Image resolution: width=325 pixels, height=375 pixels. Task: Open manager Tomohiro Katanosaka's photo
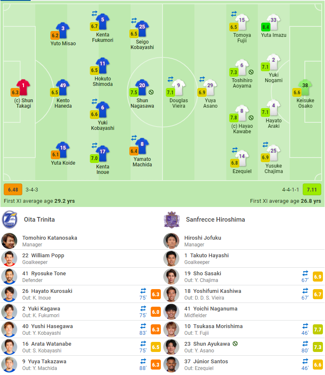pyautogui.click(x=9, y=241)
